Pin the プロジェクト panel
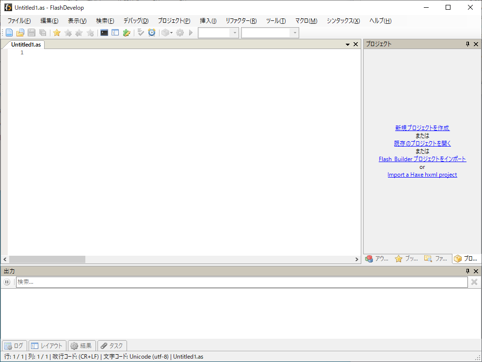 point(468,44)
